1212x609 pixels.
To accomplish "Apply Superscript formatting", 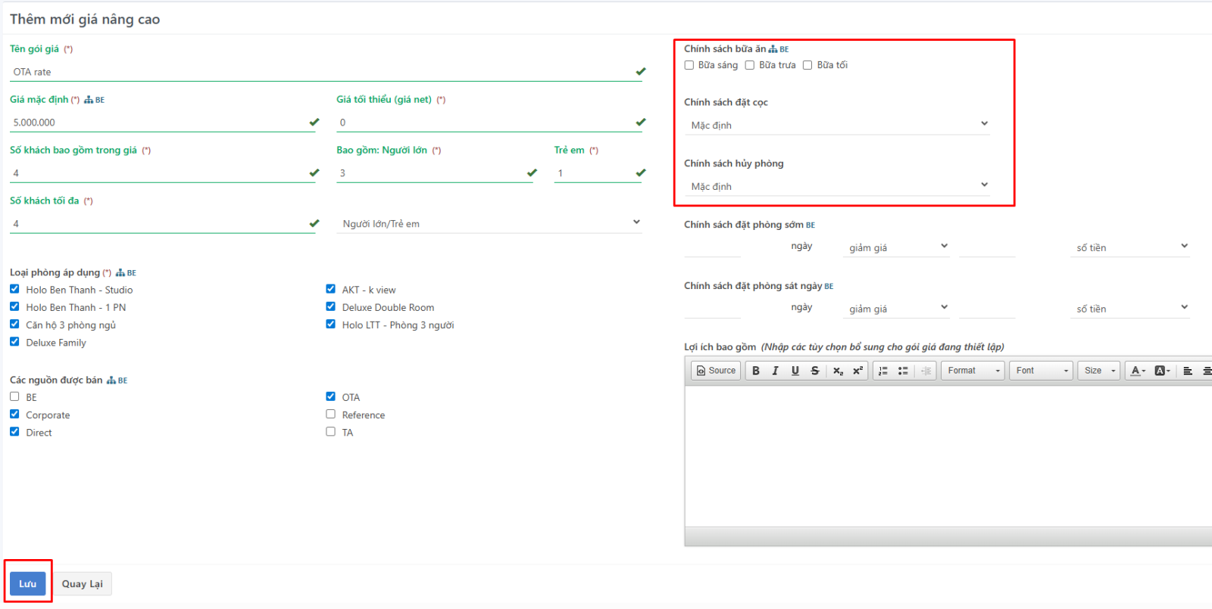I will [857, 371].
